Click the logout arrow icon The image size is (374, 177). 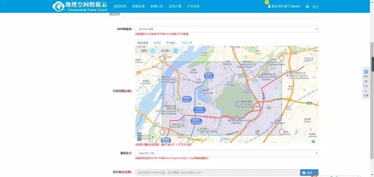pyautogui.click(x=308, y=7)
